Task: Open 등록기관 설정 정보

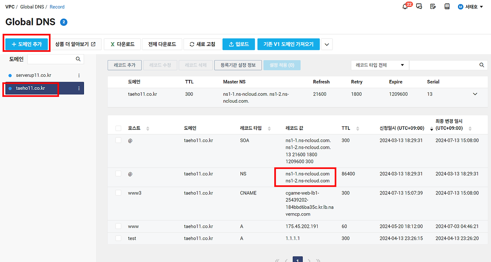Action: point(238,65)
